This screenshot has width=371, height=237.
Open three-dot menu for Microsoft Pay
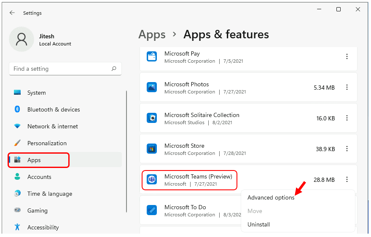pos(347,56)
